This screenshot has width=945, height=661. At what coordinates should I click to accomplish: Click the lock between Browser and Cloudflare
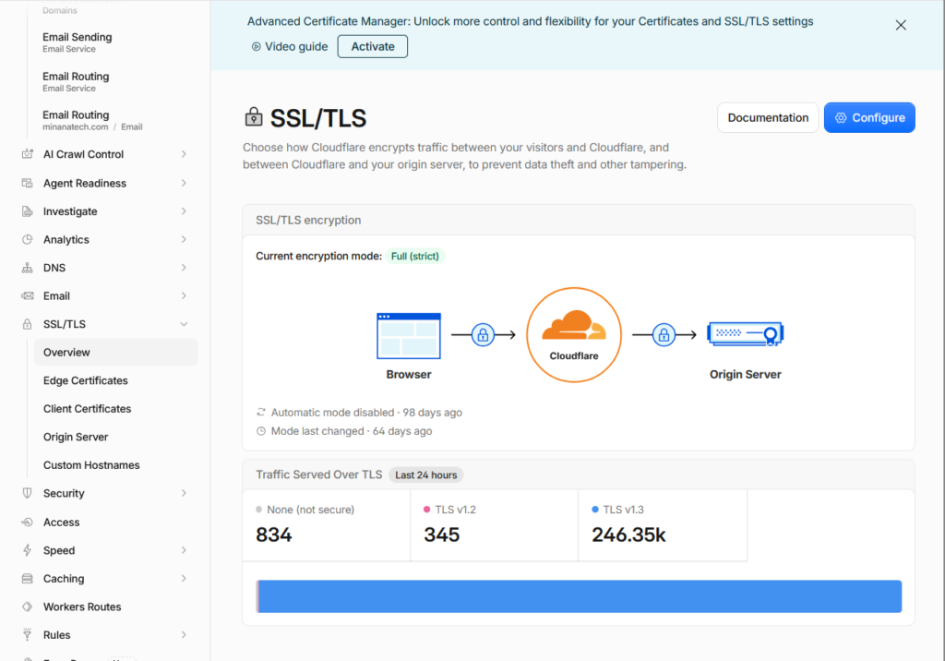pos(483,335)
